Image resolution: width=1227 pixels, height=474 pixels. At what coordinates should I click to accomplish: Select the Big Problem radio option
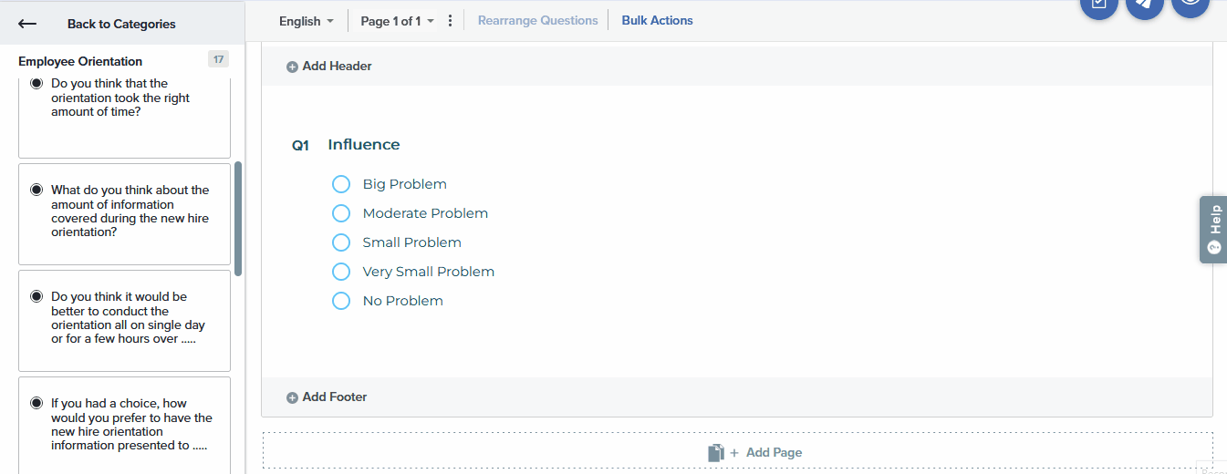(x=341, y=184)
